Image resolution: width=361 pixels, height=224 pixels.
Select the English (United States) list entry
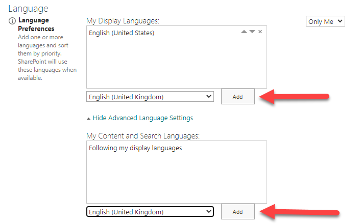[122, 33]
